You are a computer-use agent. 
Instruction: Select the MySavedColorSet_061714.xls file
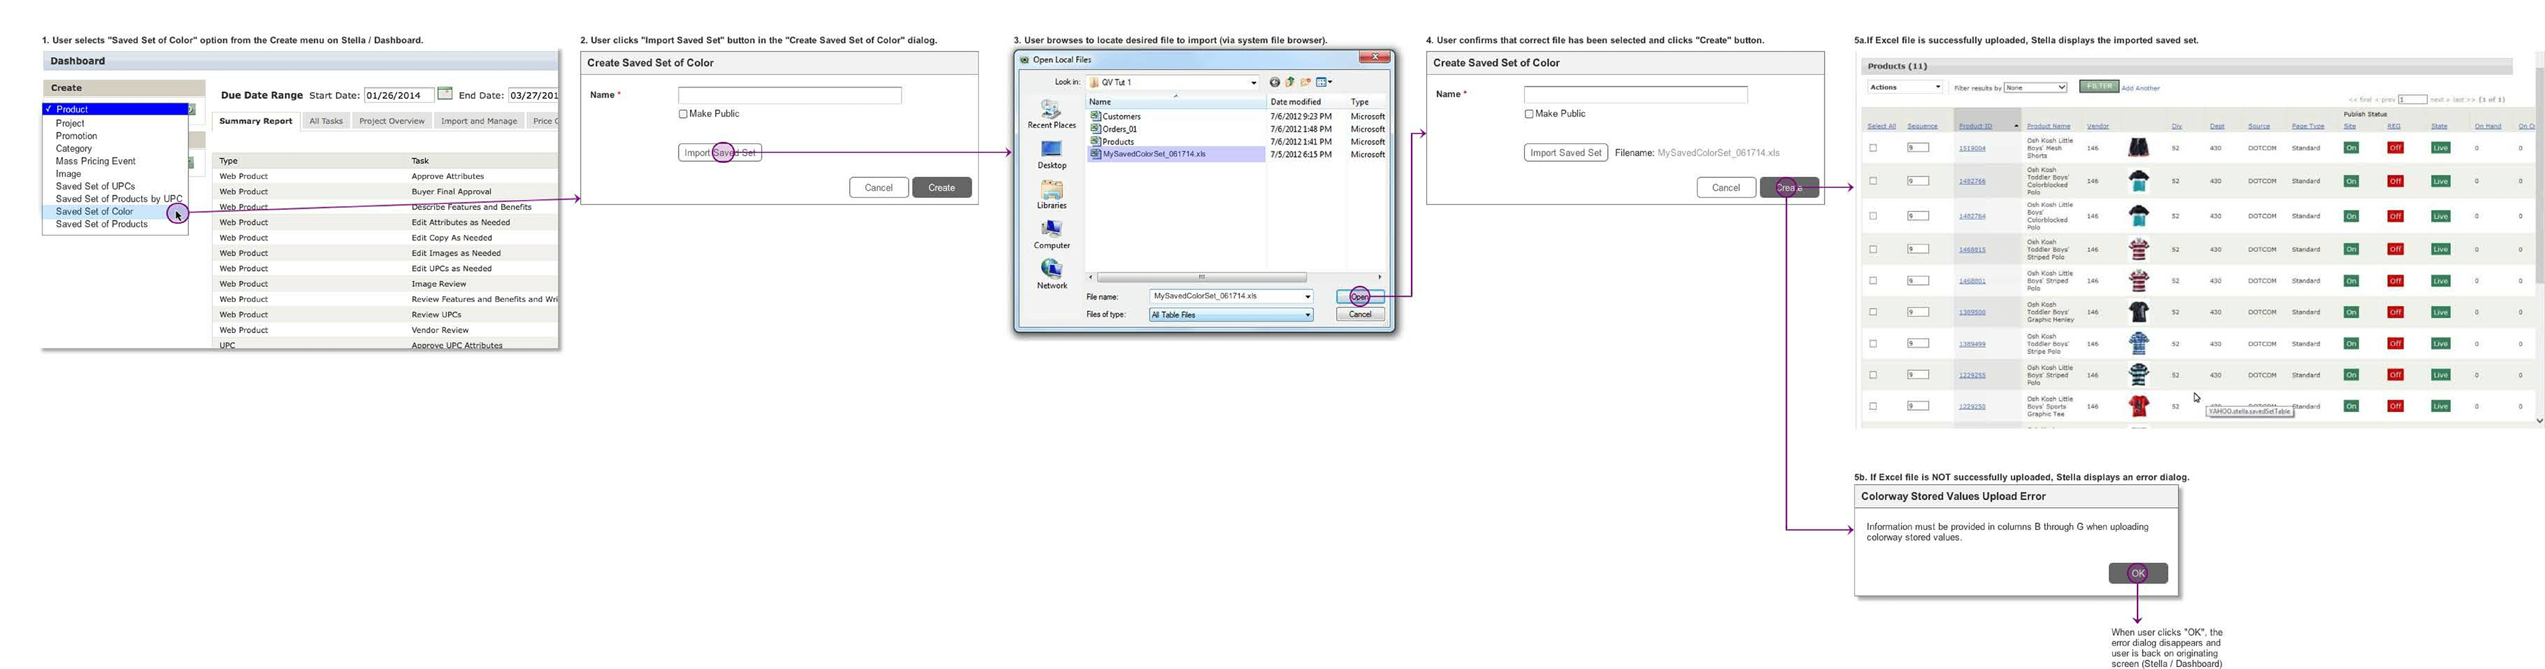1176,154
